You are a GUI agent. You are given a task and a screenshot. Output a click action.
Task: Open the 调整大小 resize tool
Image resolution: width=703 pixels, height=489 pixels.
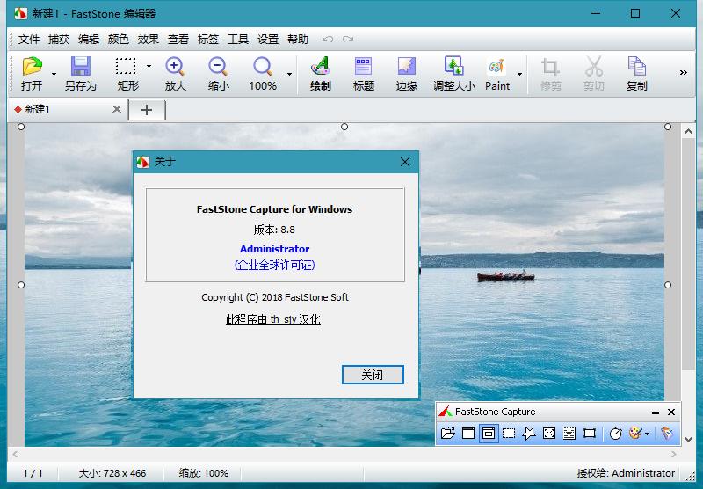(453, 74)
